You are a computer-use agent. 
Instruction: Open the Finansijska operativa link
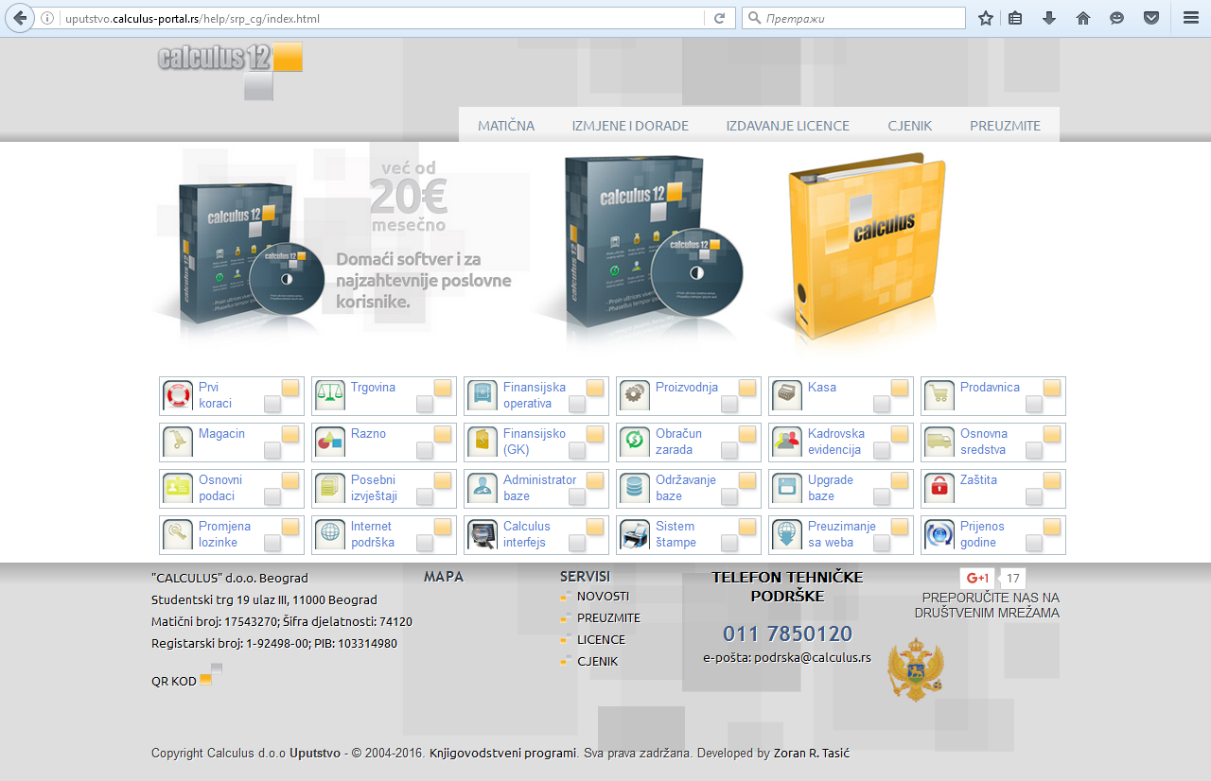[x=534, y=395]
